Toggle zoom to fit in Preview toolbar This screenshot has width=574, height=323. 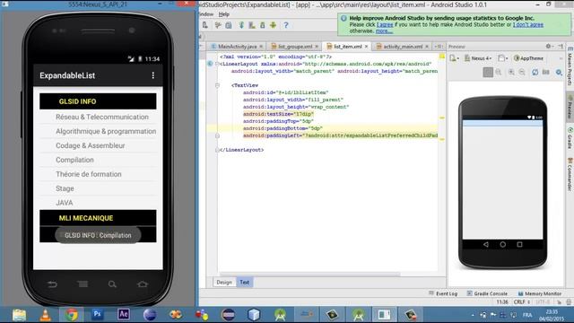pos(488,72)
